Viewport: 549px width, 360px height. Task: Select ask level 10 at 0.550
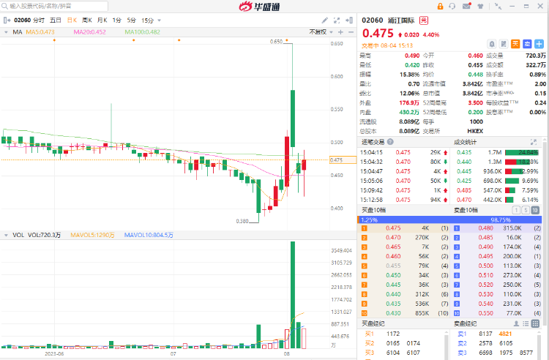(x=497, y=313)
